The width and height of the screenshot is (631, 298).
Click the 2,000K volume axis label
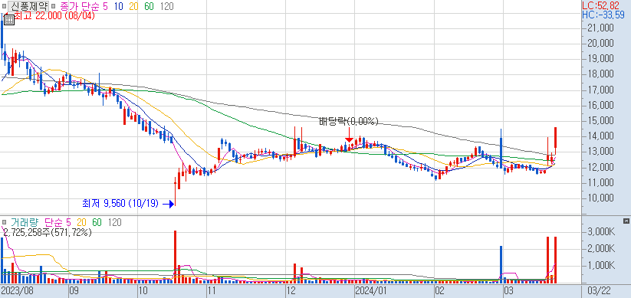point(601,249)
